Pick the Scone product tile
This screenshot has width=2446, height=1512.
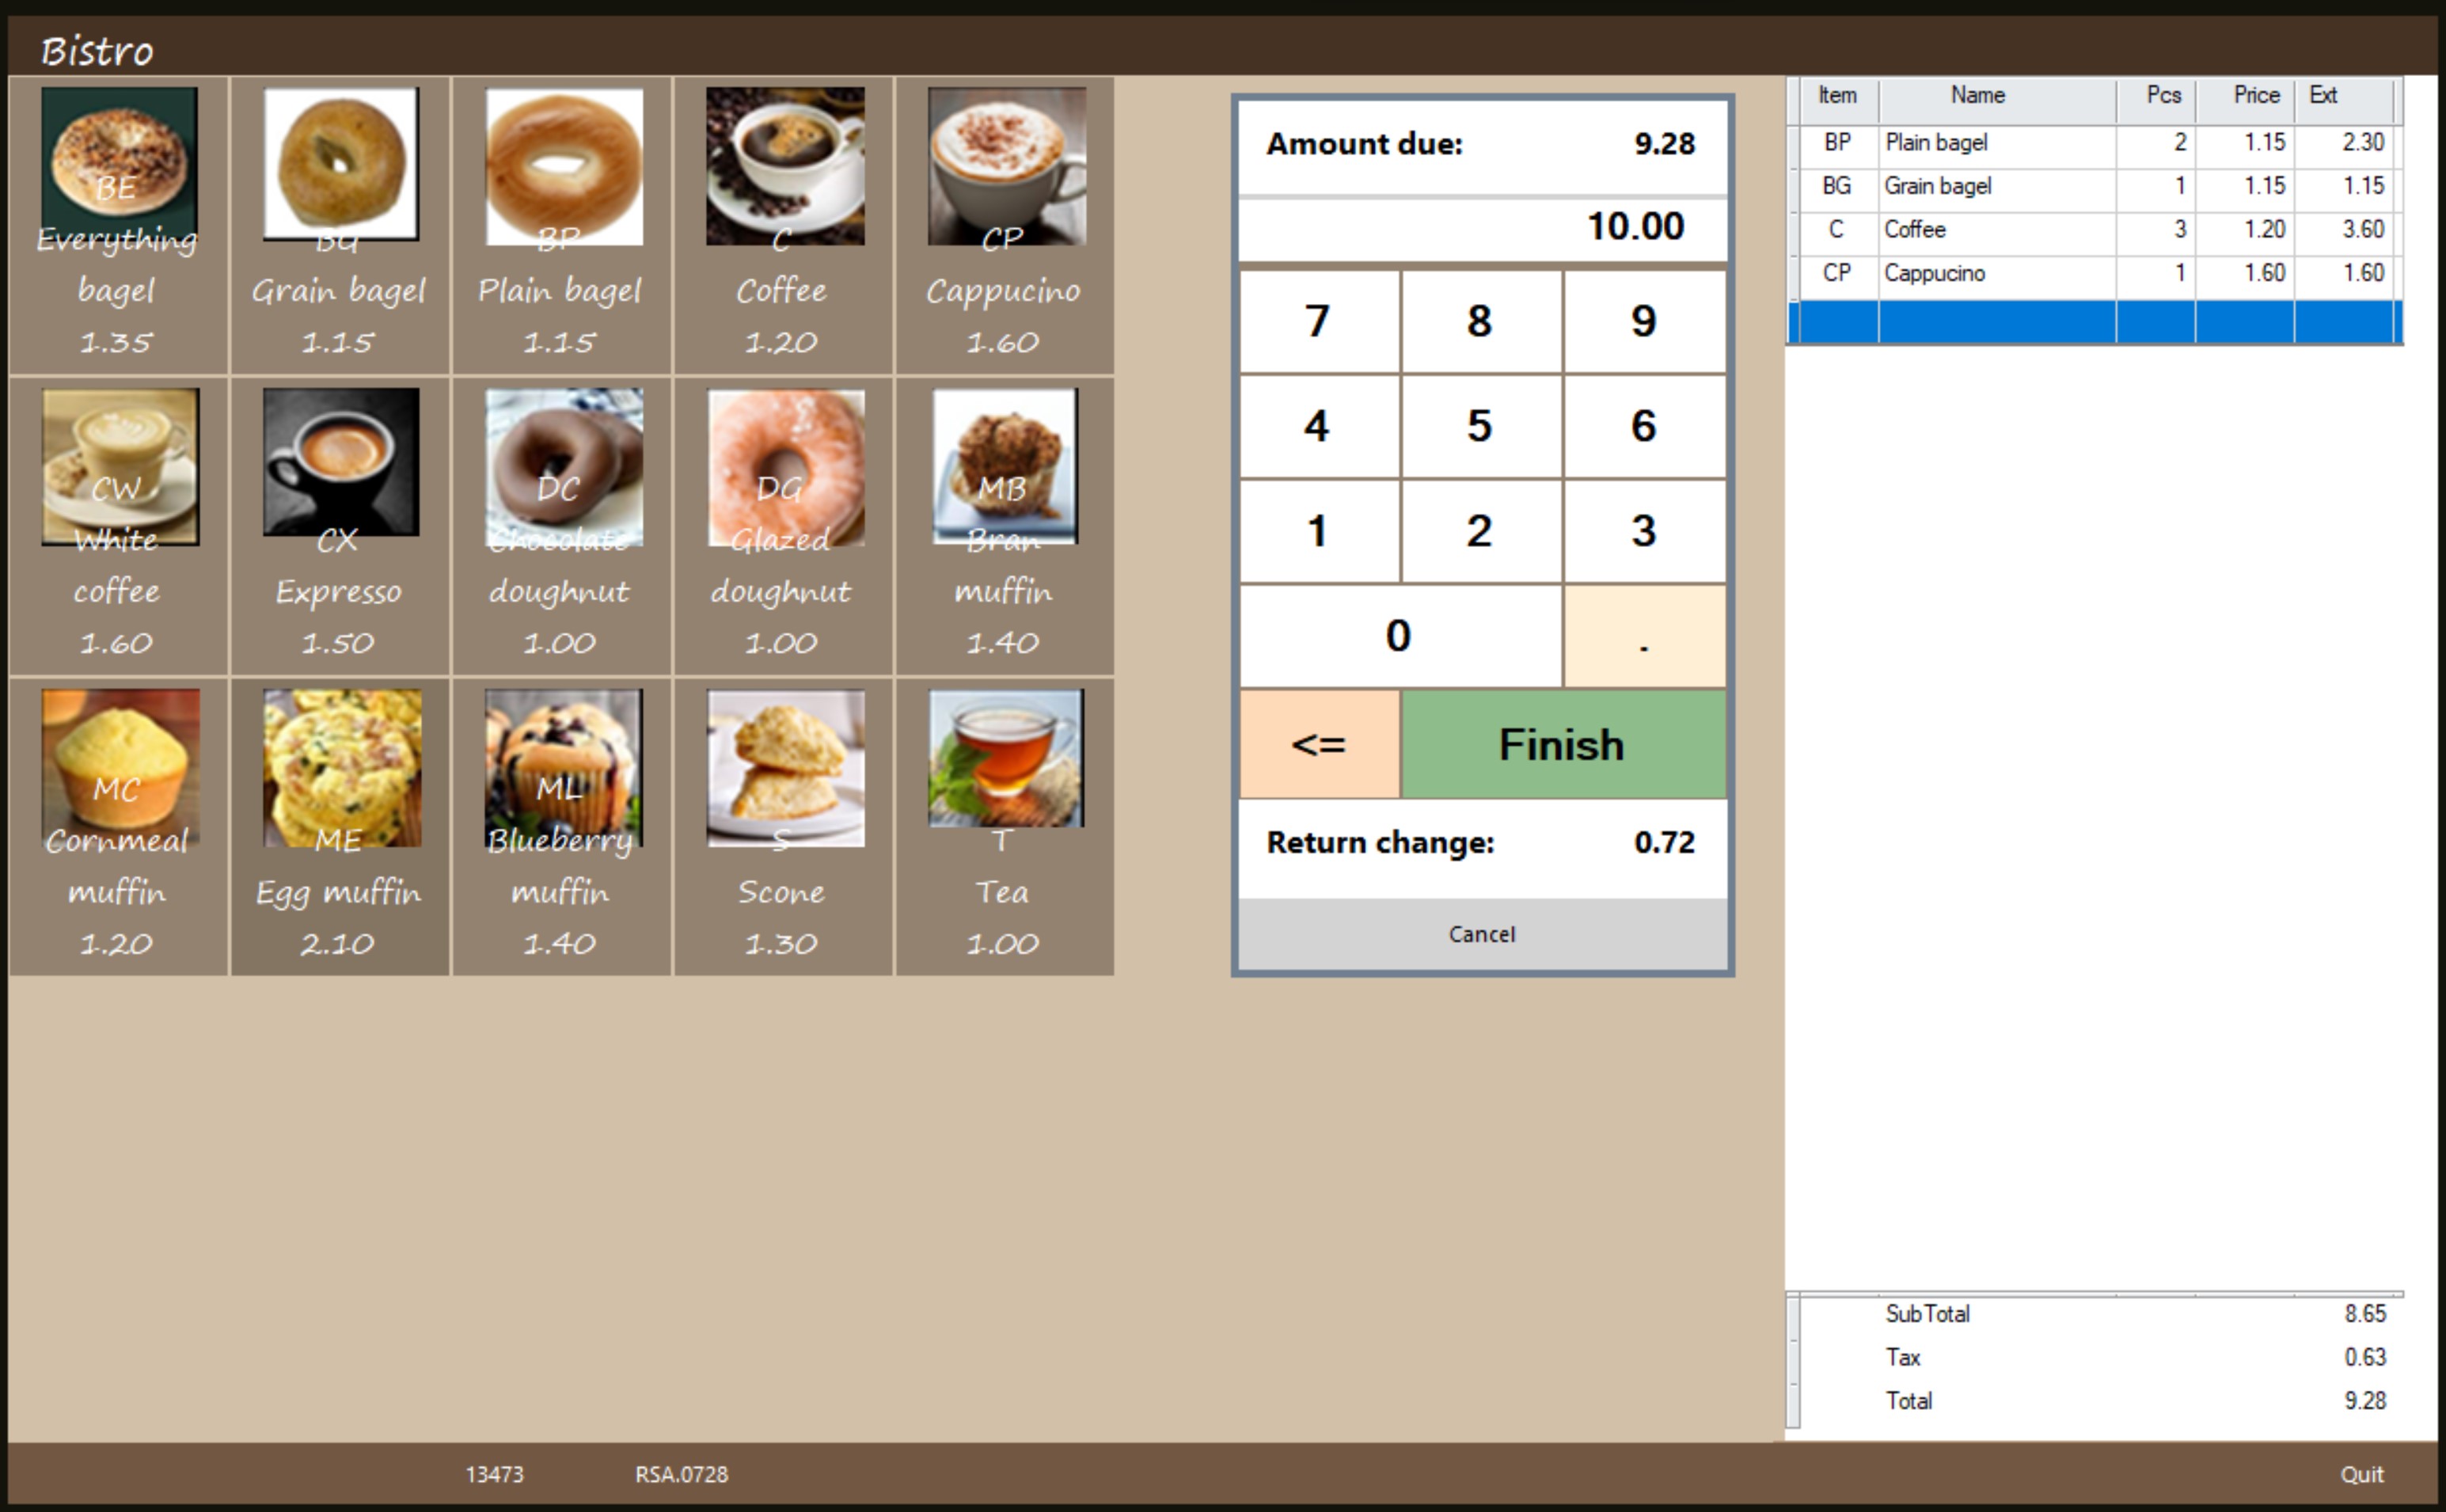tap(783, 825)
